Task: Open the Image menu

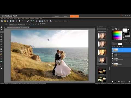Action: [11, 19]
